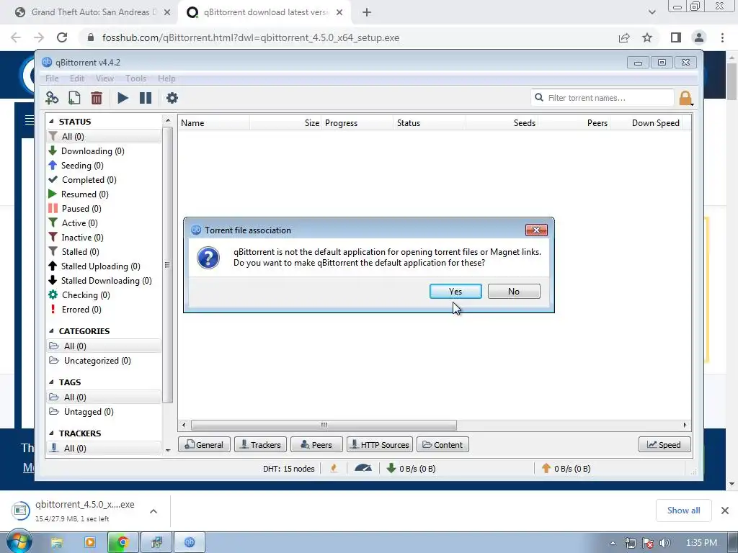
Task: Click the Pause toolbar icon
Action: click(146, 98)
